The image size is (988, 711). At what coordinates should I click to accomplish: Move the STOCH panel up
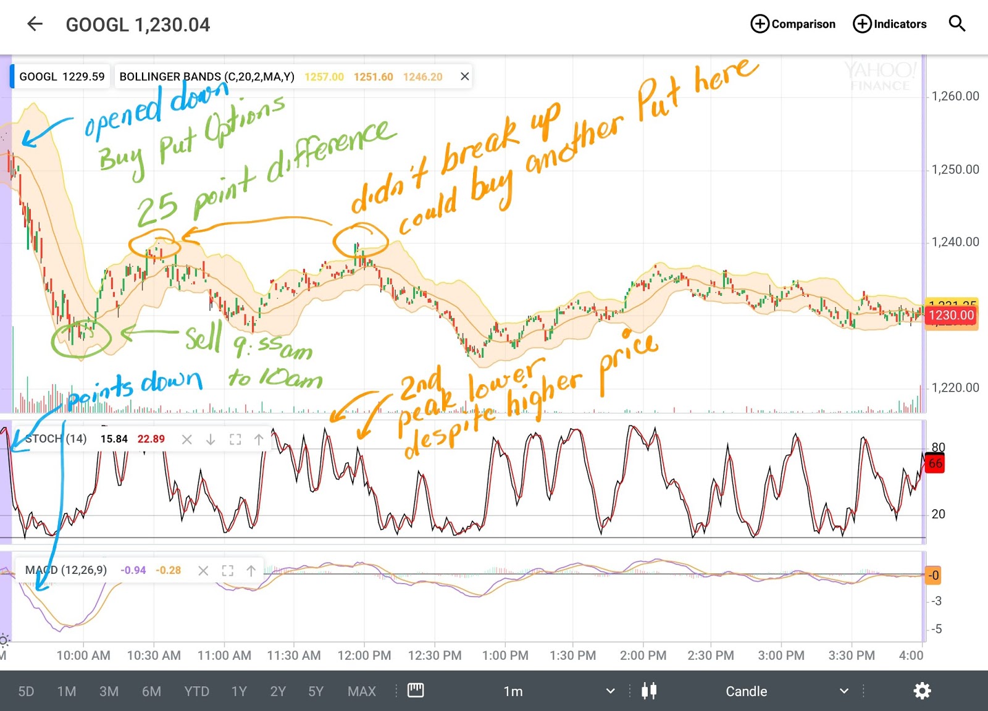click(259, 439)
